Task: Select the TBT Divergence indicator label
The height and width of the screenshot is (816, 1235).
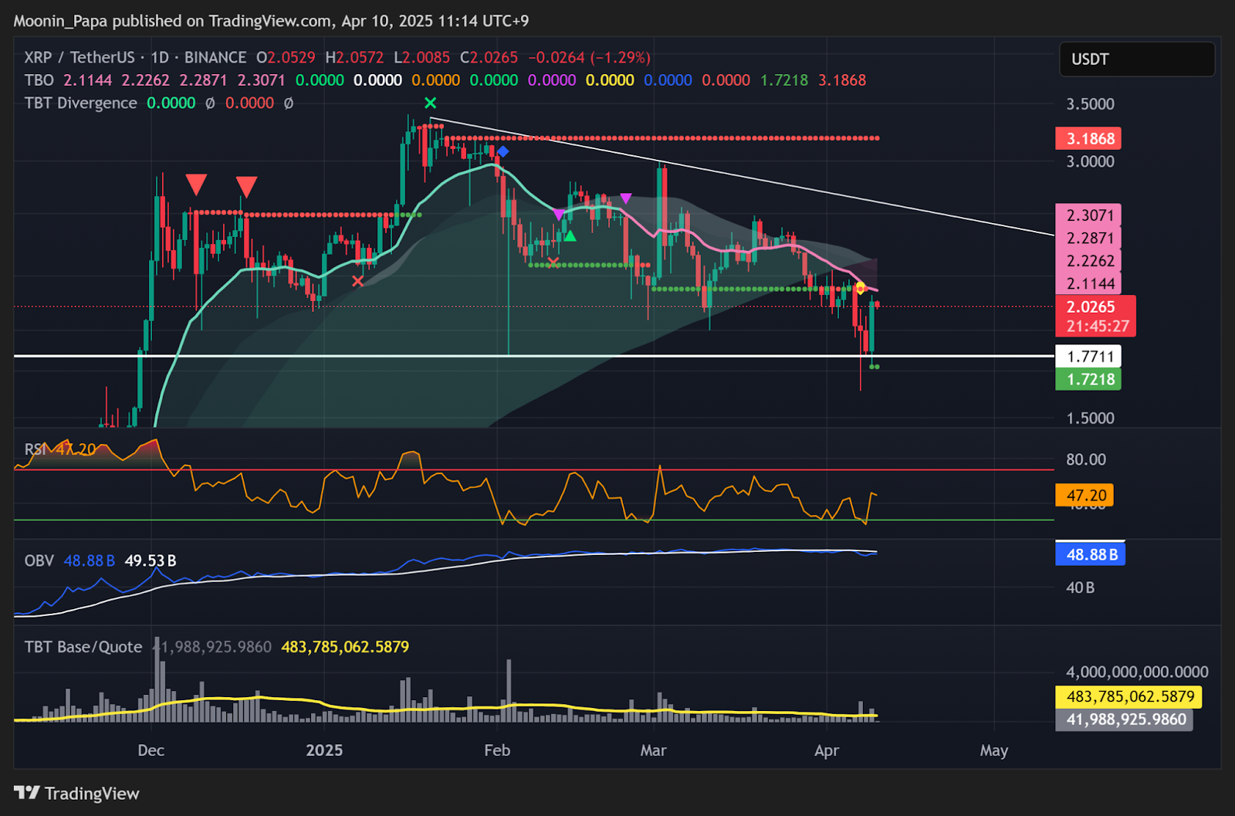Action: coord(80,103)
